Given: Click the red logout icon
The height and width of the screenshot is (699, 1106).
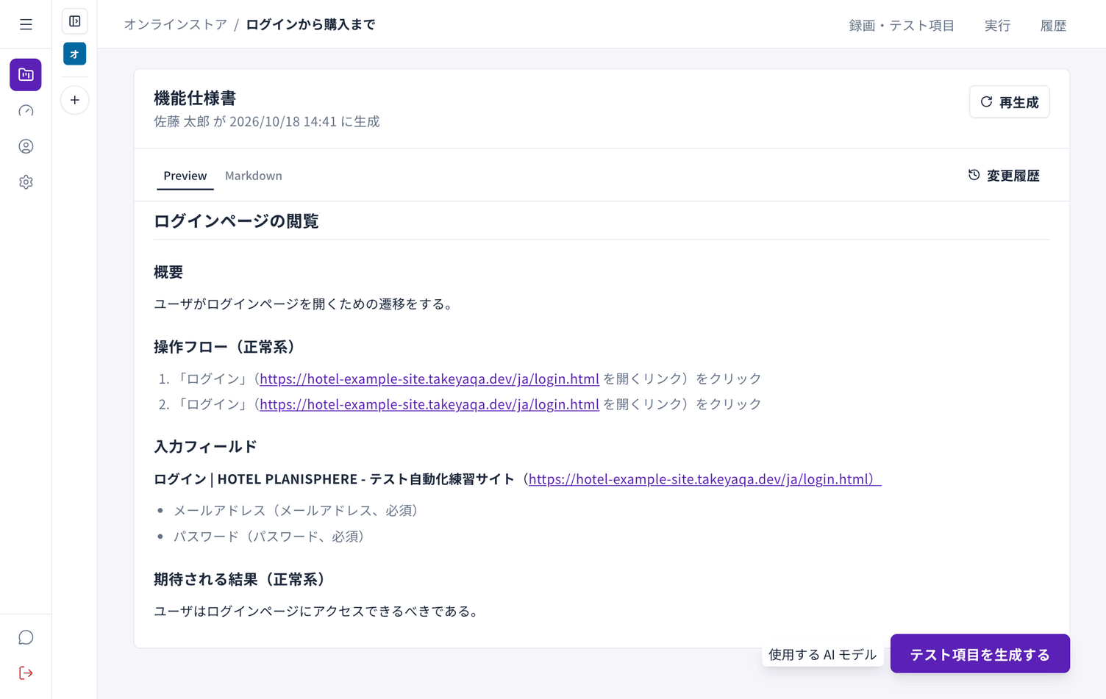Looking at the screenshot, I should pyautogui.click(x=26, y=673).
